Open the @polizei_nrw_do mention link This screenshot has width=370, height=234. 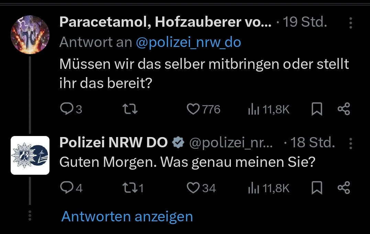[x=188, y=42]
